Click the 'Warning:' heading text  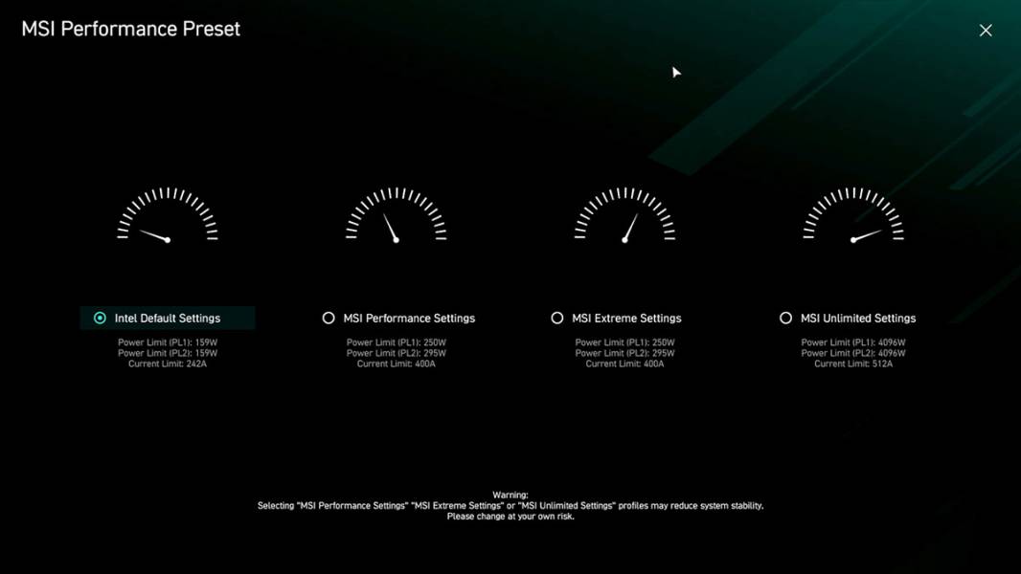pos(510,495)
